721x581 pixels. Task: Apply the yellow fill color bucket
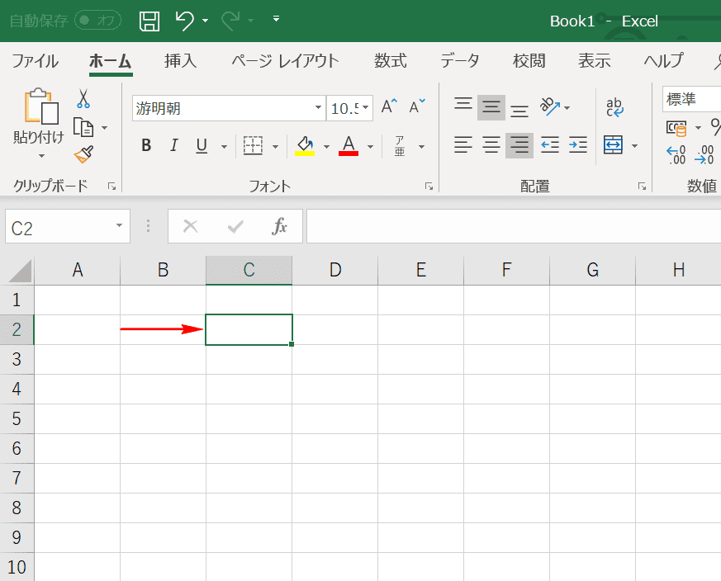305,146
